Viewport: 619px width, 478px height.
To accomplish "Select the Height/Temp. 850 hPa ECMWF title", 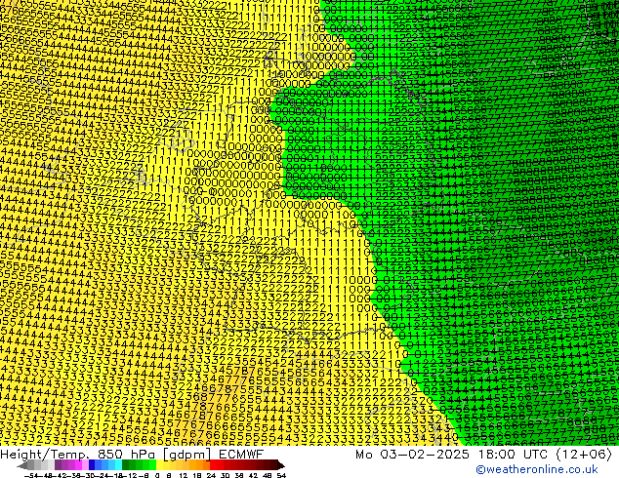I will pos(132,454).
